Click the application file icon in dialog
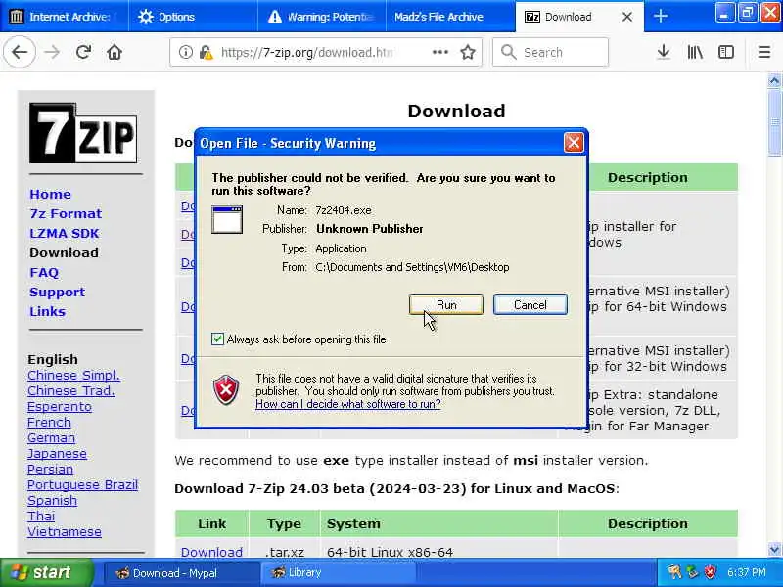The height and width of the screenshot is (587, 783). tap(227, 219)
